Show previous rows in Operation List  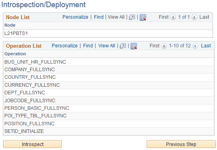pos(164,46)
